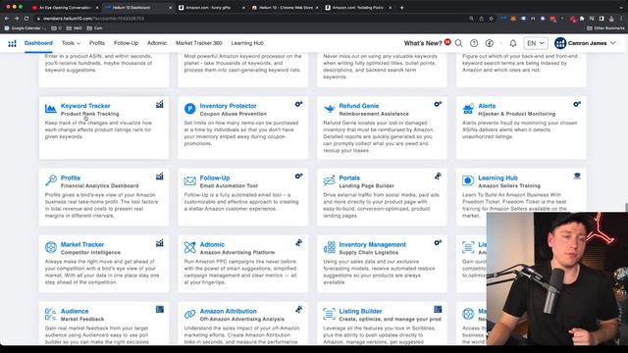Click the Camron James avatar icon
This screenshot has height=353, width=628.
(560, 43)
